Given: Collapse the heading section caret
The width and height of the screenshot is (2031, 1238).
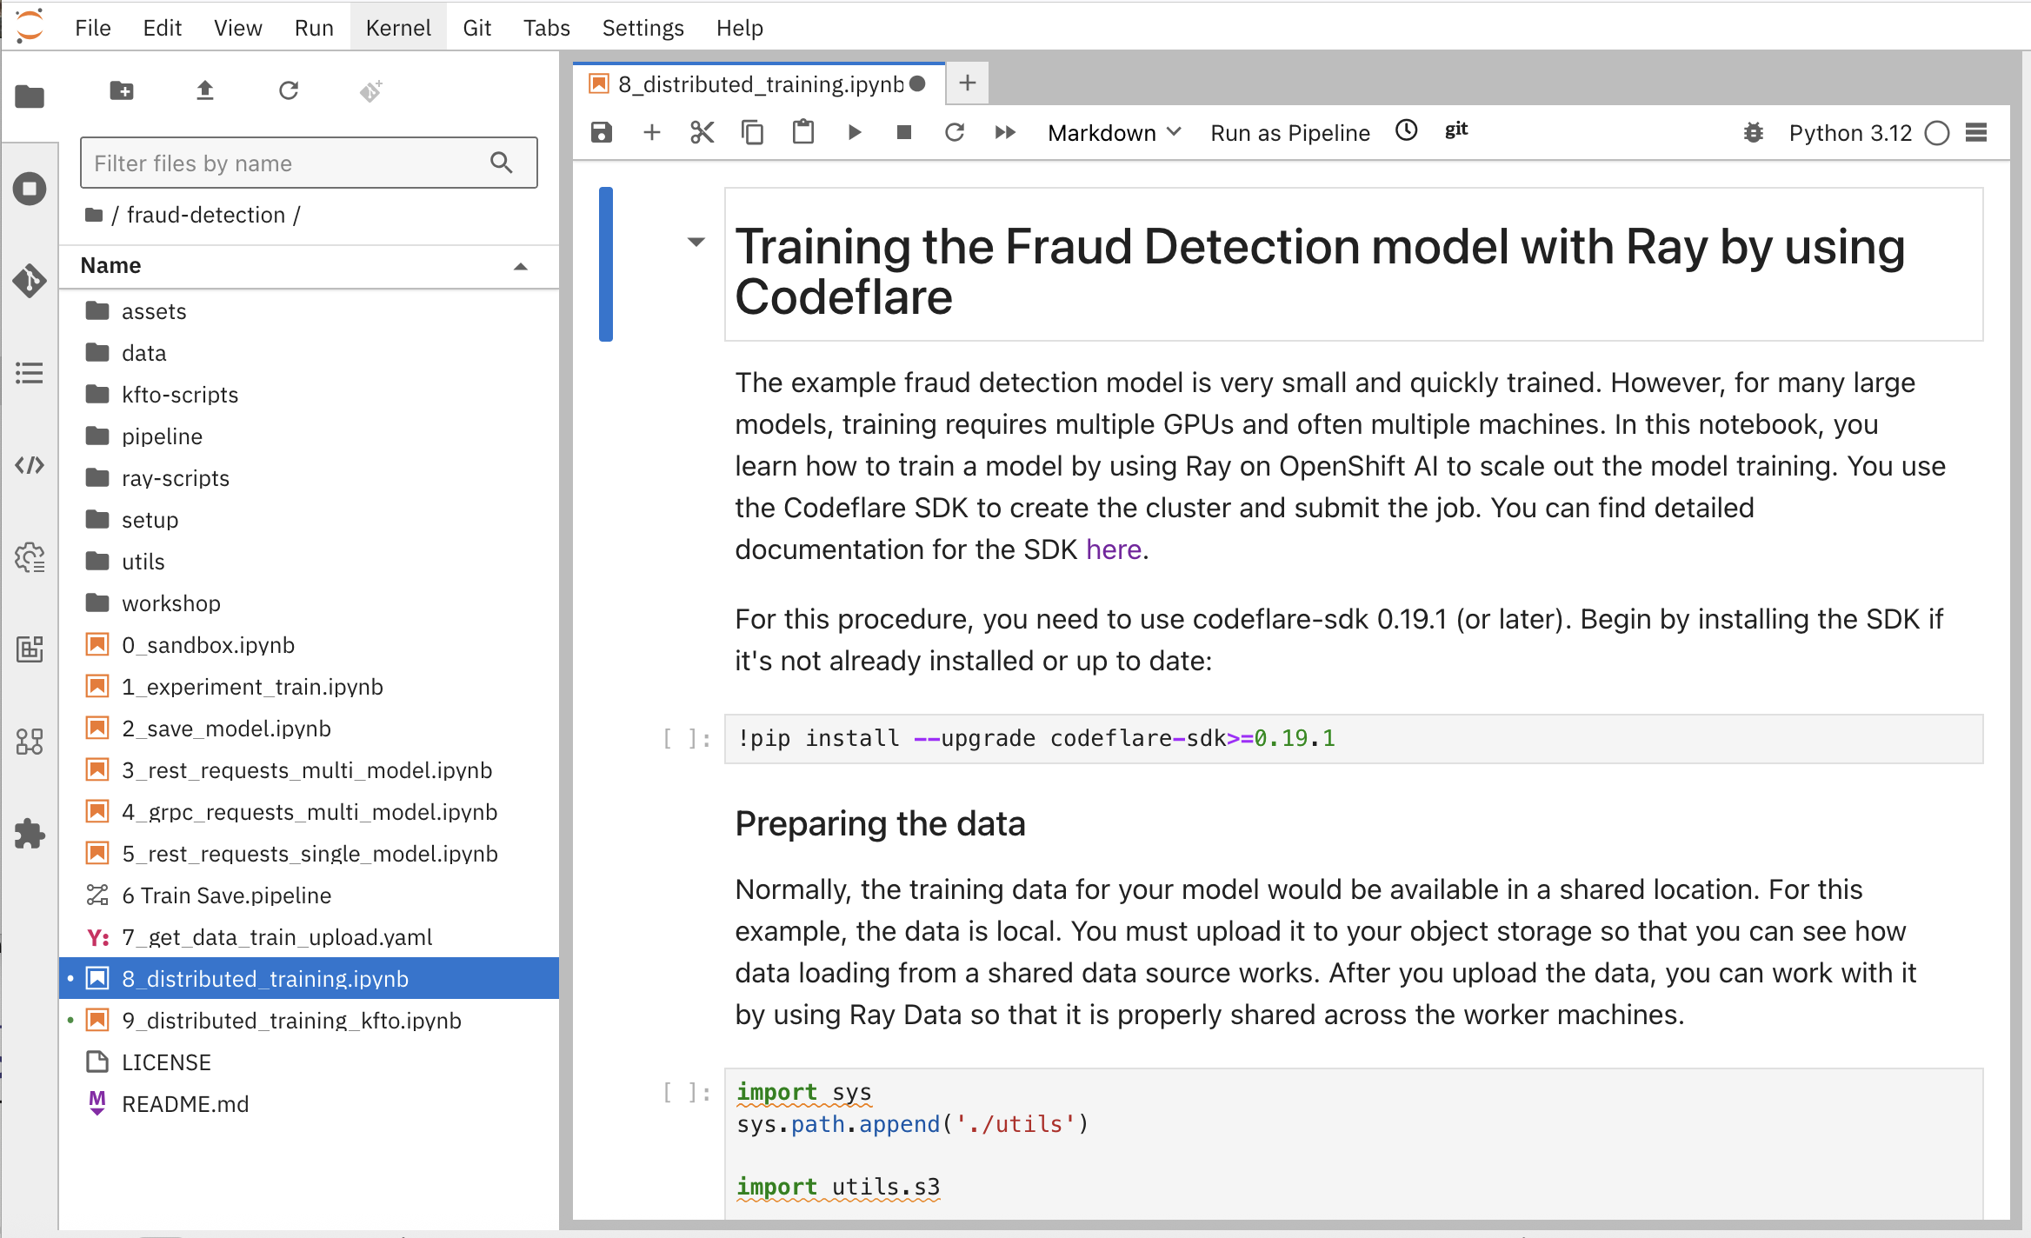Looking at the screenshot, I should (x=696, y=243).
